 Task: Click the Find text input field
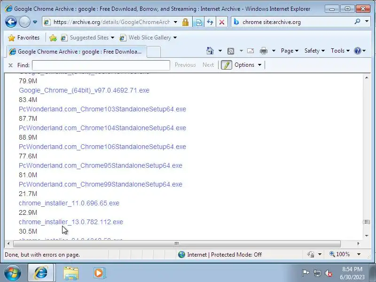coord(101,65)
